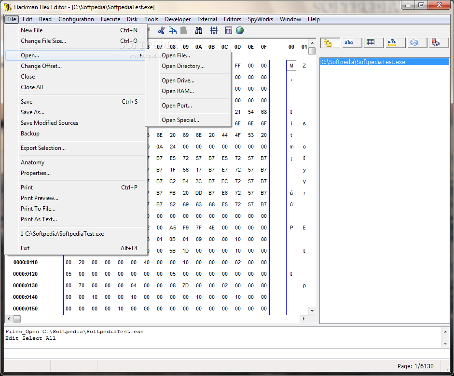This screenshot has height=376, width=454.
Task: Choose Export Selection menu entry
Action: (x=75, y=148)
